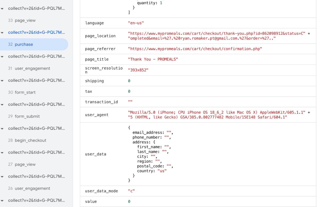Click the page_referrer parameter name
The width and height of the screenshot is (336, 207).
click(100, 49)
